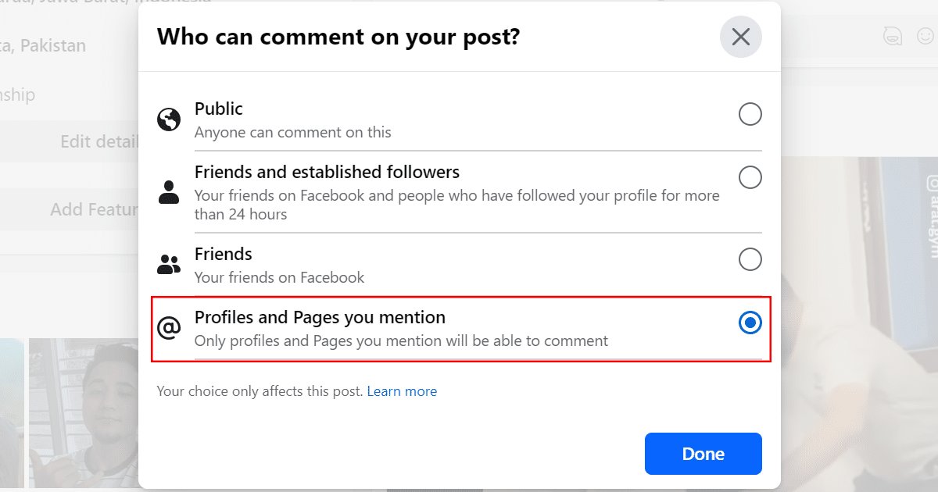Choose the Public option label

click(219, 109)
